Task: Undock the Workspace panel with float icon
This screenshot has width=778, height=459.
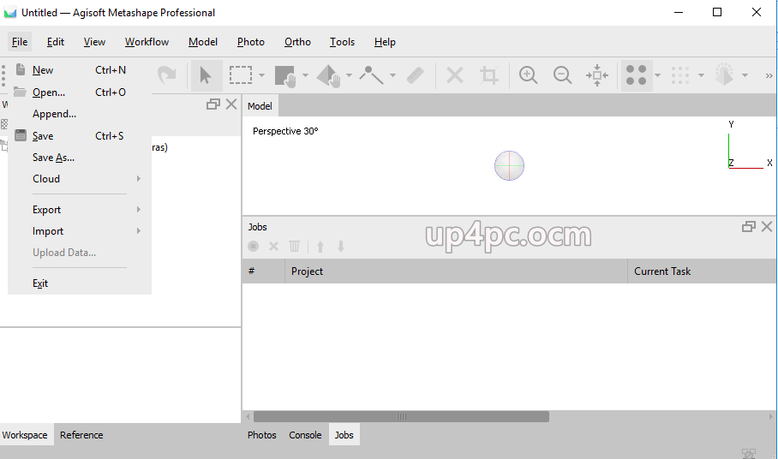Action: tap(212, 104)
